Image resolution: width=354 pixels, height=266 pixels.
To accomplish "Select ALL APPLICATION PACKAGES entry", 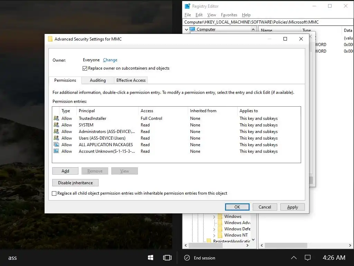I will pyautogui.click(x=176, y=144).
